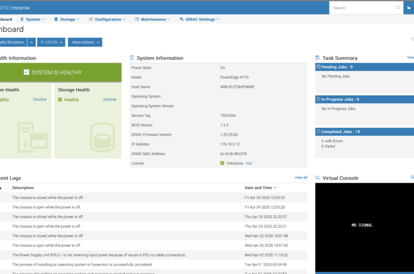Click the Completed Jobs clock icon
This screenshot has width=414, height=274.
tap(318, 132)
